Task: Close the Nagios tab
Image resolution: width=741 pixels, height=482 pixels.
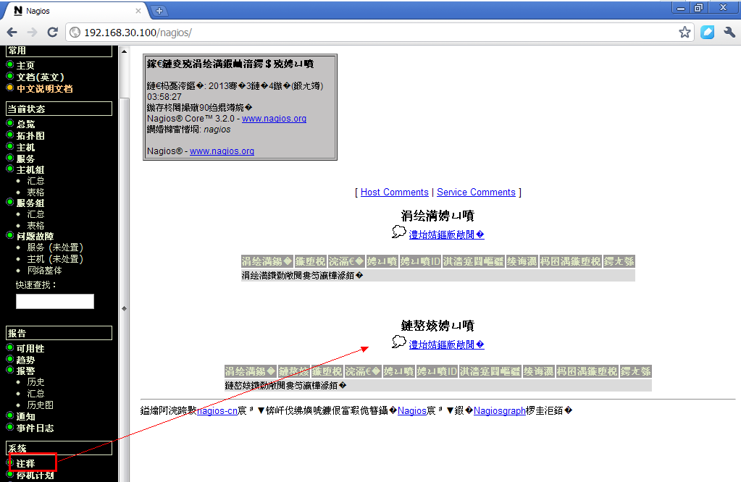Action: tap(138, 10)
